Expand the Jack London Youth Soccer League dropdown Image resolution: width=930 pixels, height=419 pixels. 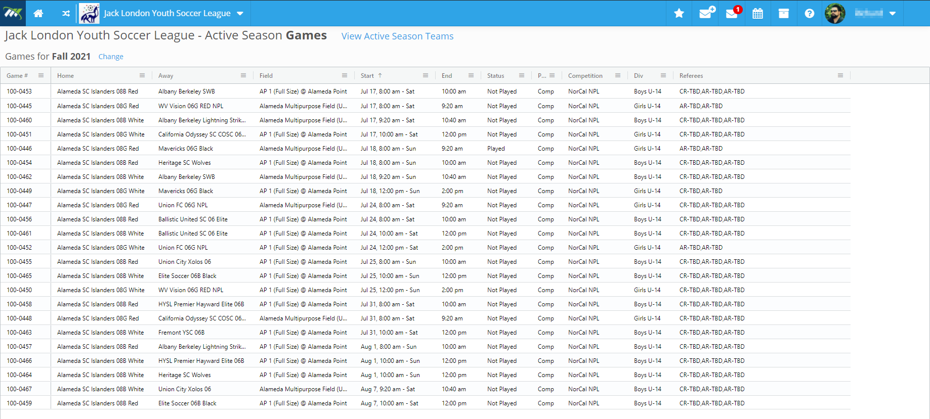pos(240,14)
